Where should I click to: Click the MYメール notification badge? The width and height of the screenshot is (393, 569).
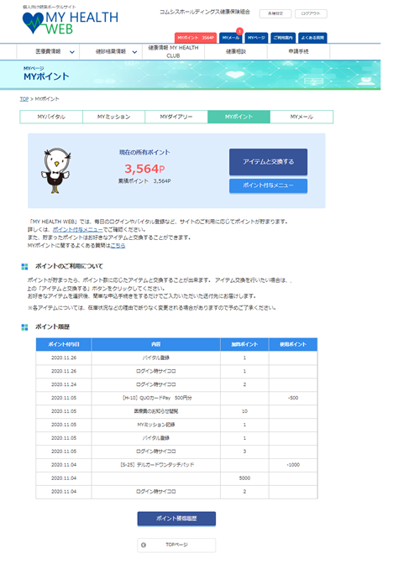pyautogui.click(x=239, y=31)
